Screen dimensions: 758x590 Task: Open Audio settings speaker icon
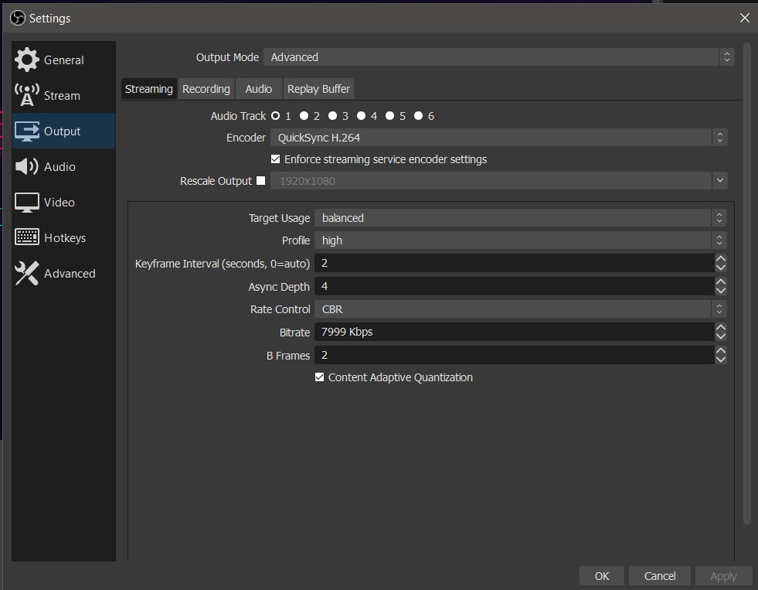[26, 166]
